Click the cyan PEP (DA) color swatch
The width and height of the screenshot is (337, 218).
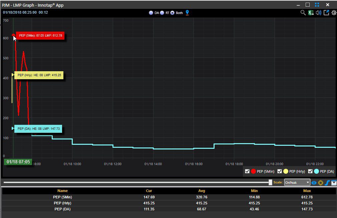(x=316, y=171)
